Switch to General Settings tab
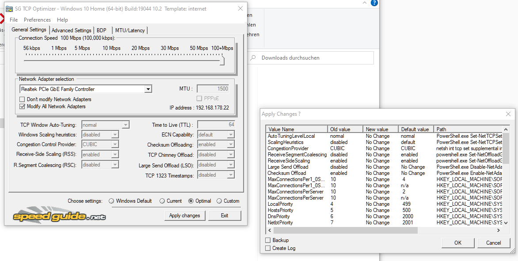 pyautogui.click(x=29, y=30)
